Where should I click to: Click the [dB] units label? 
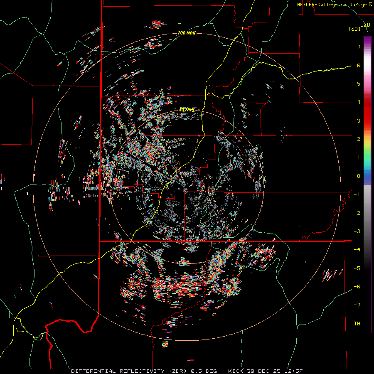coord(355,29)
